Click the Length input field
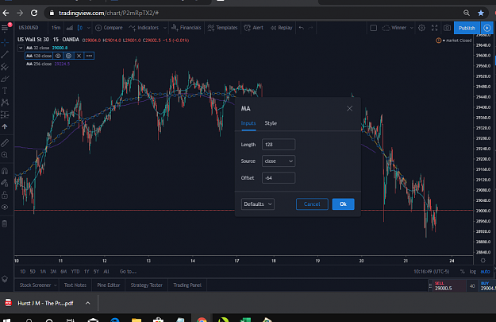This screenshot has width=496, height=322. pyautogui.click(x=279, y=145)
